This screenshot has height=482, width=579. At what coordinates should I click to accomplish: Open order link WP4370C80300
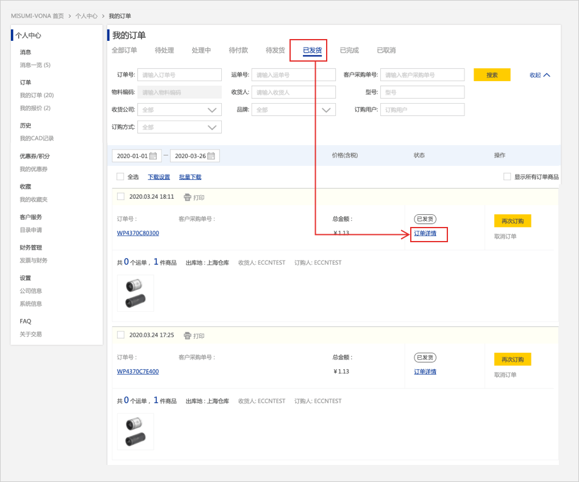click(x=138, y=233)
